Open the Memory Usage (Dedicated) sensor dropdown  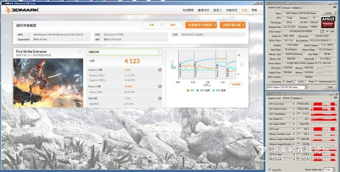pyautogui.click(x=294, y=139)
